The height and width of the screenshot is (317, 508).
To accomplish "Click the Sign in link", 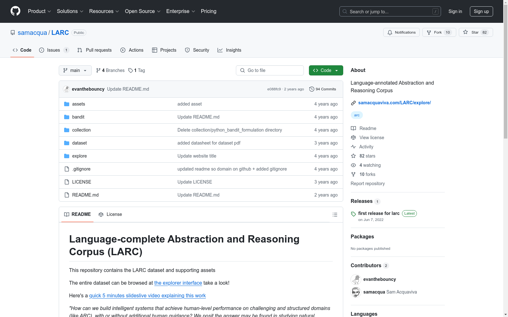I will pos(455,11).
